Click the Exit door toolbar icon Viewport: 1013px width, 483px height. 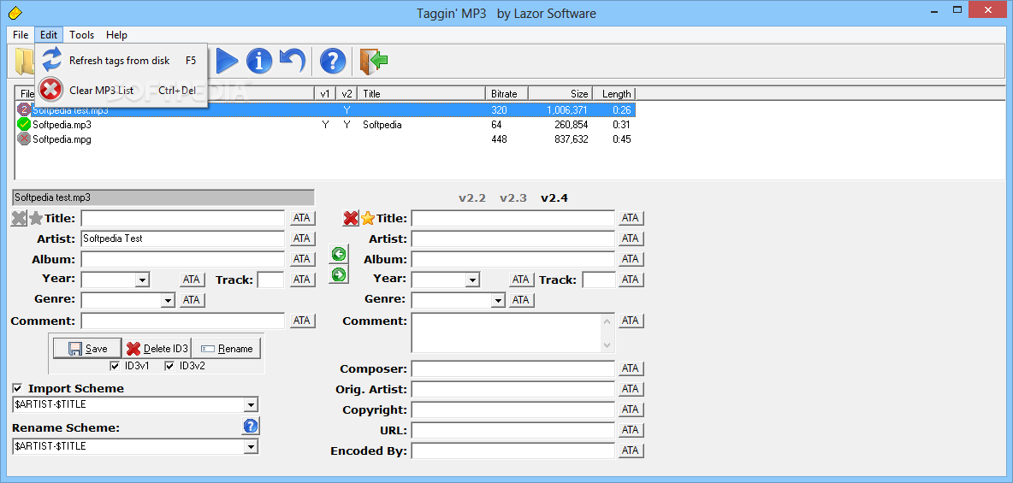373,61
